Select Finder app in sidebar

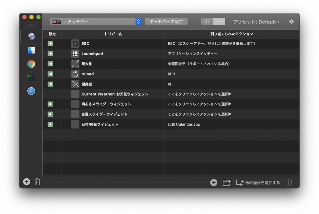point(31,50)
